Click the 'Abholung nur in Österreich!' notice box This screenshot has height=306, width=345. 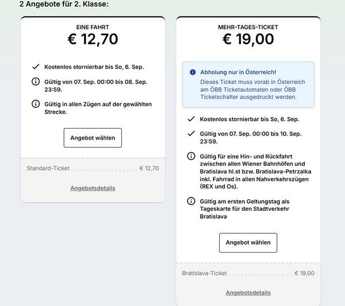(x=248, y=85)
